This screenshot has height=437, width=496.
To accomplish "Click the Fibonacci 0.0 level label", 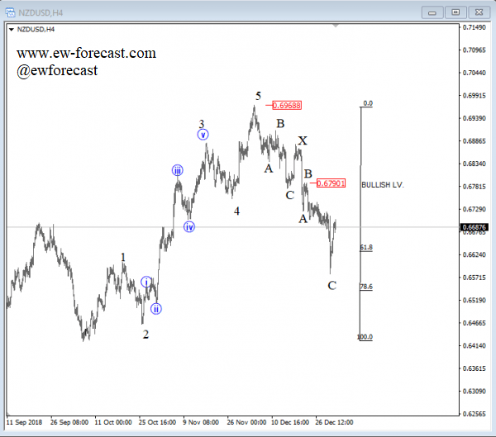I will coord(368,103).
